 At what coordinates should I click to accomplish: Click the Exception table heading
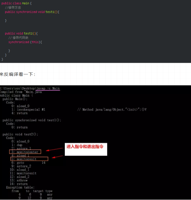(20, 187)
